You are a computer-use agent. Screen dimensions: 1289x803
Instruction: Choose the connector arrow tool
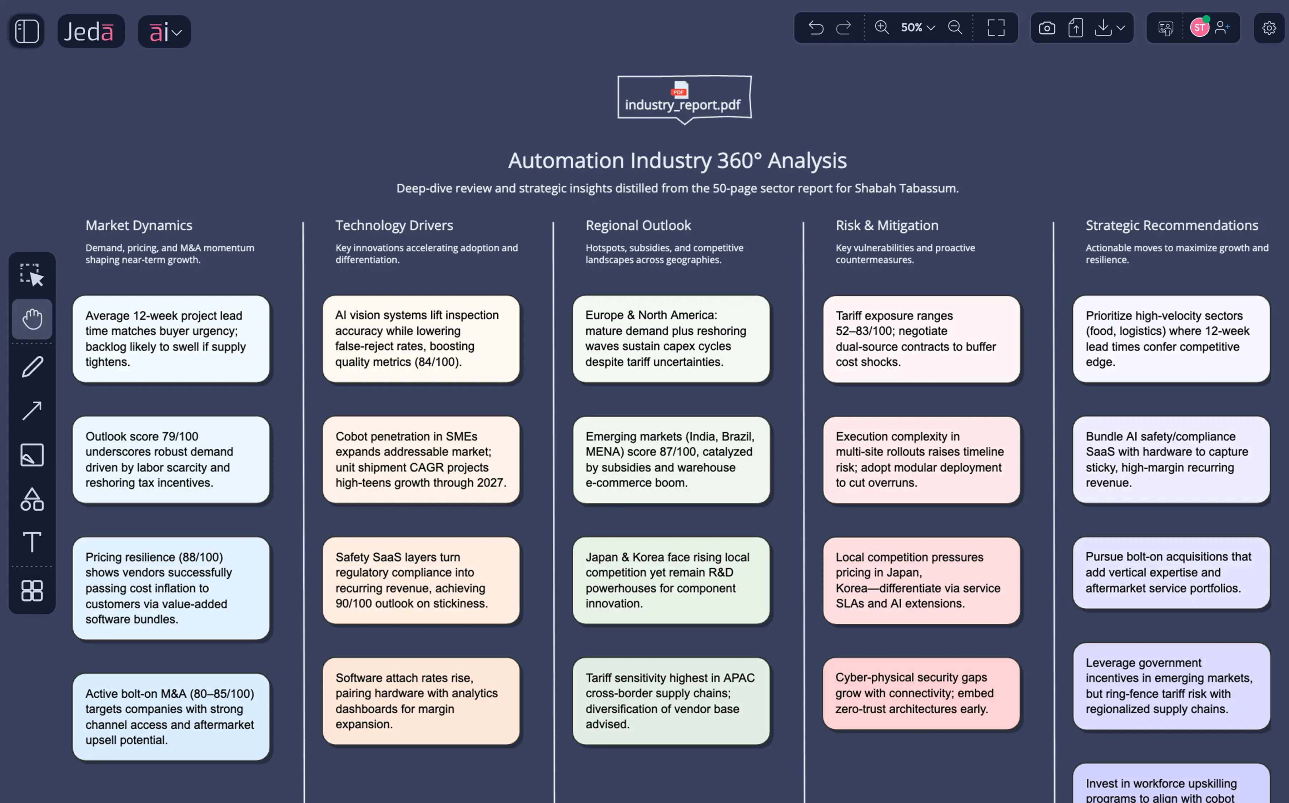32,410
